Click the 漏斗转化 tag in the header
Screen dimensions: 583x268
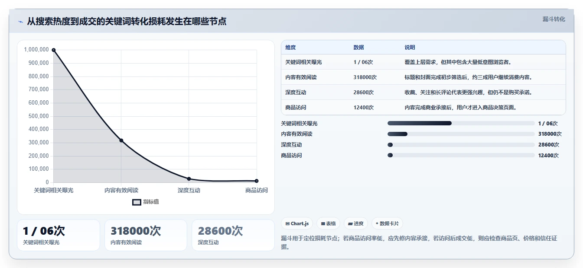(x=554, y=19)
